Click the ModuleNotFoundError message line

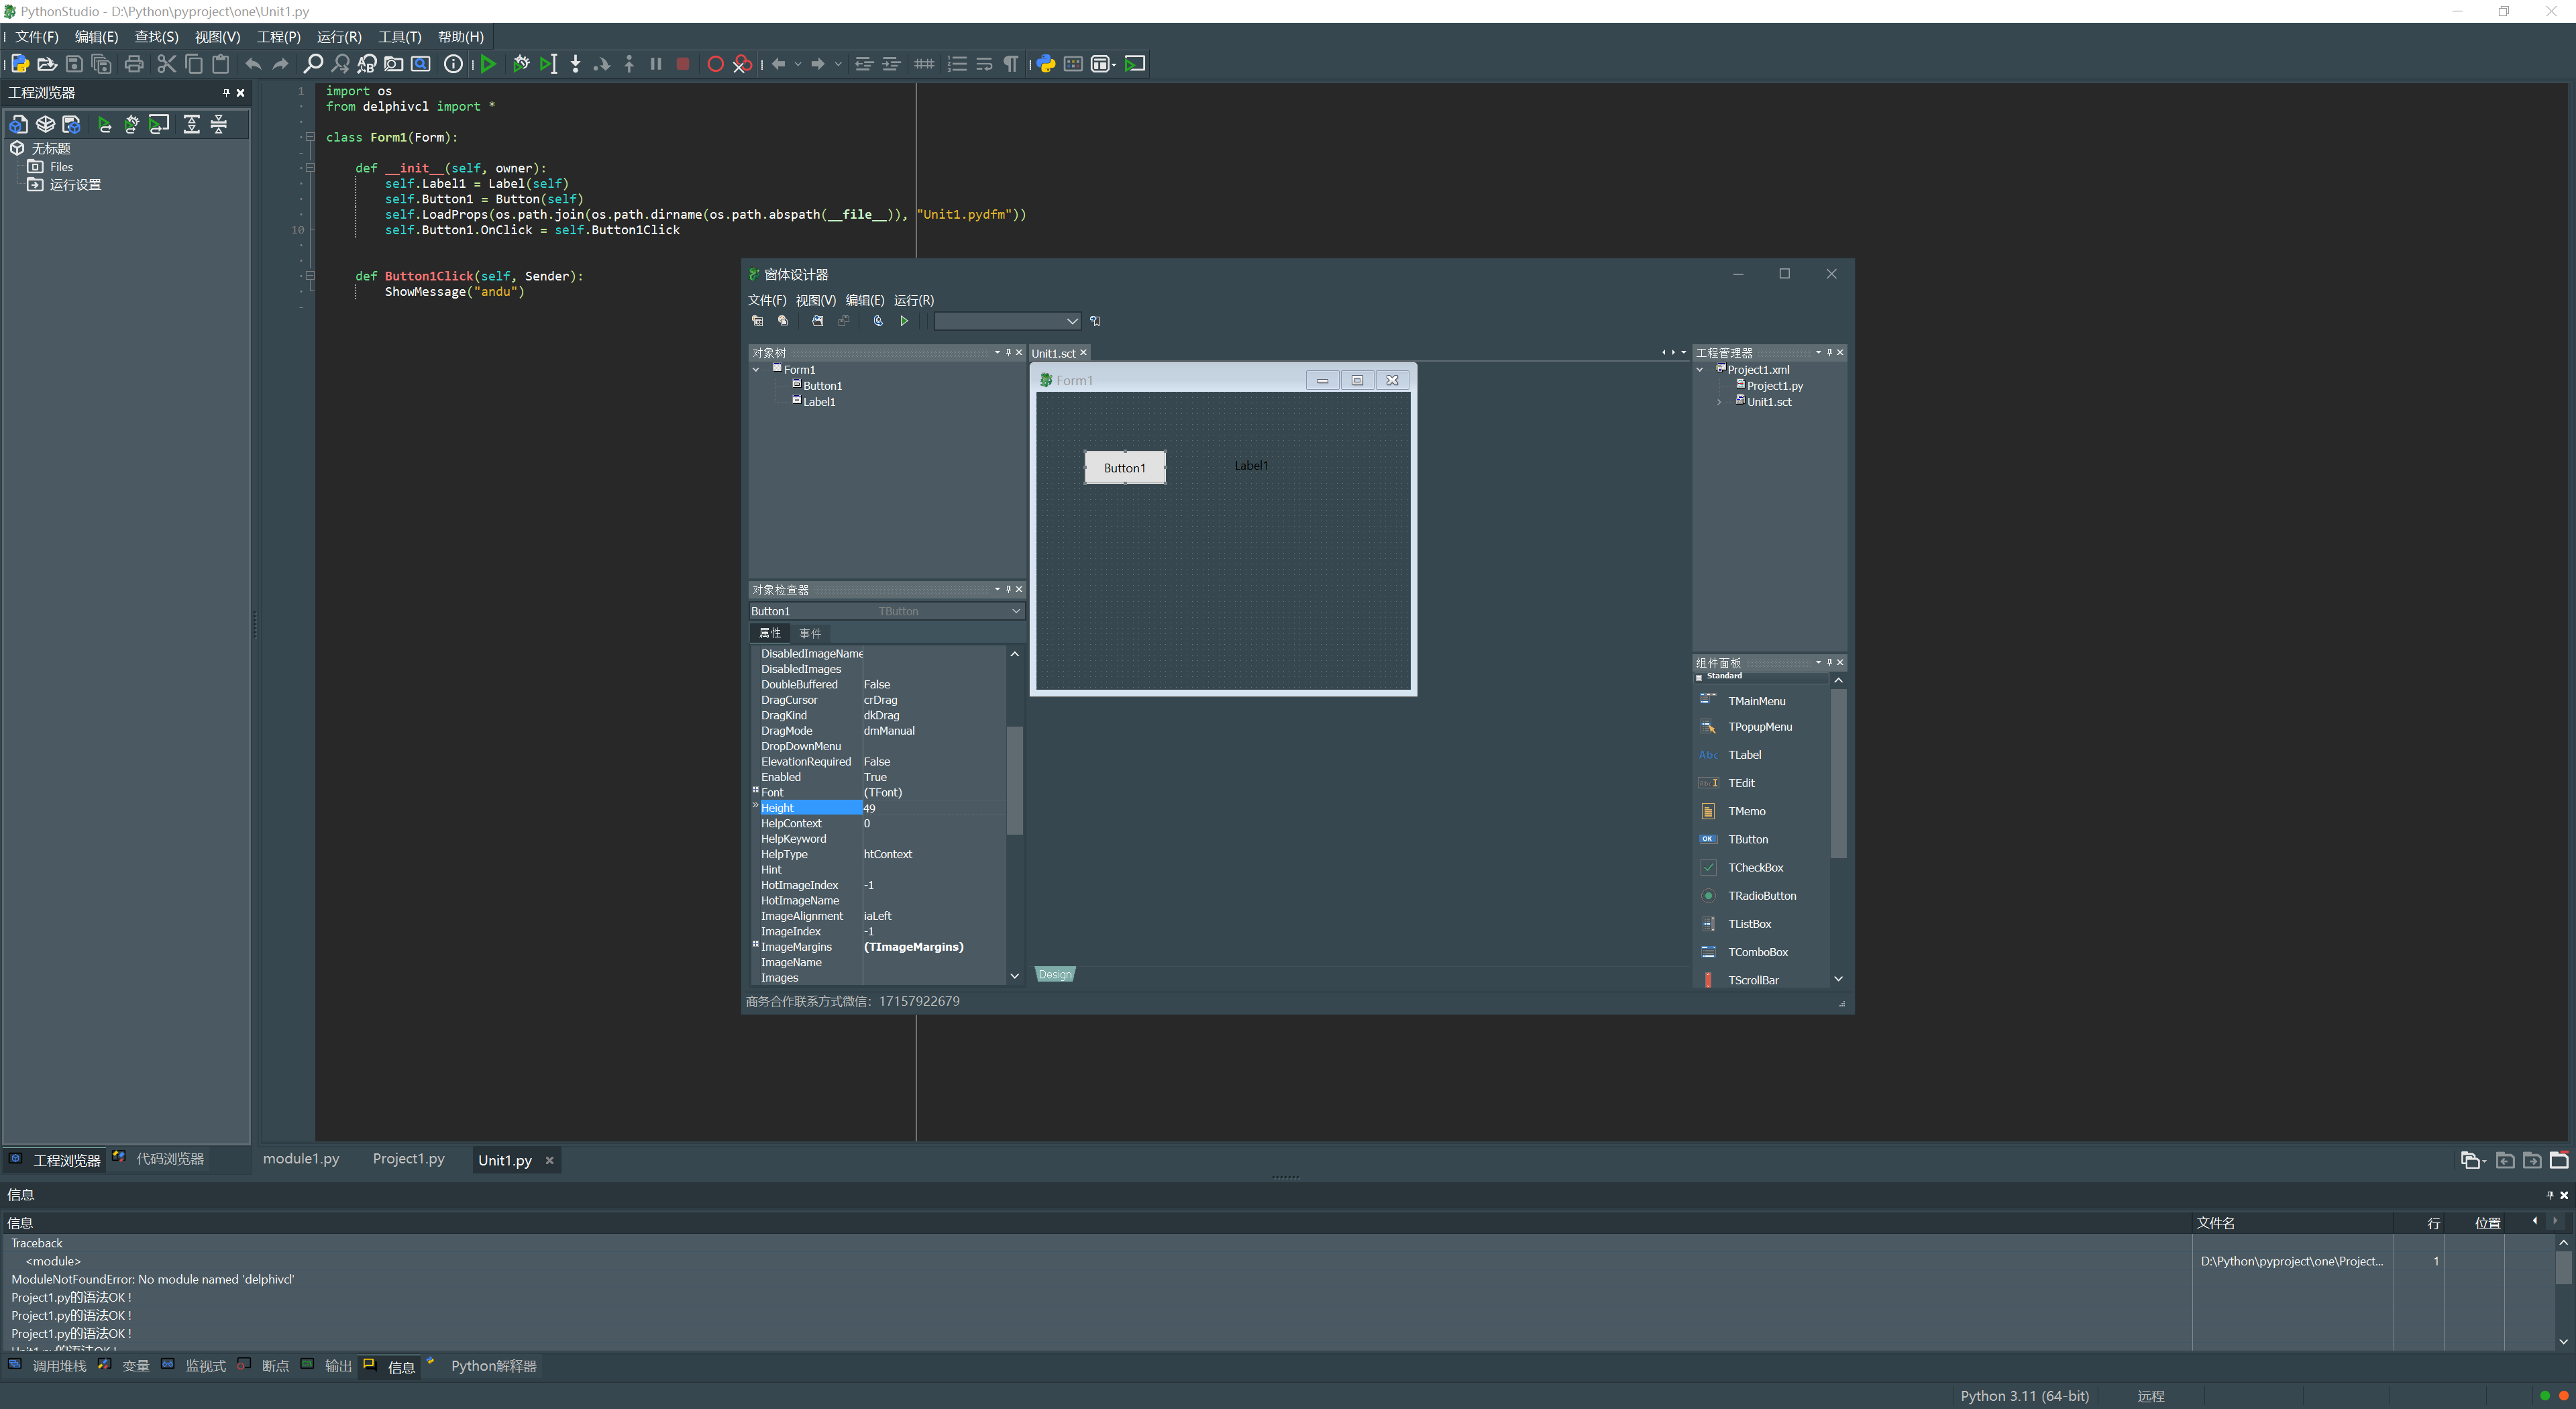(x=153, y=1279)
